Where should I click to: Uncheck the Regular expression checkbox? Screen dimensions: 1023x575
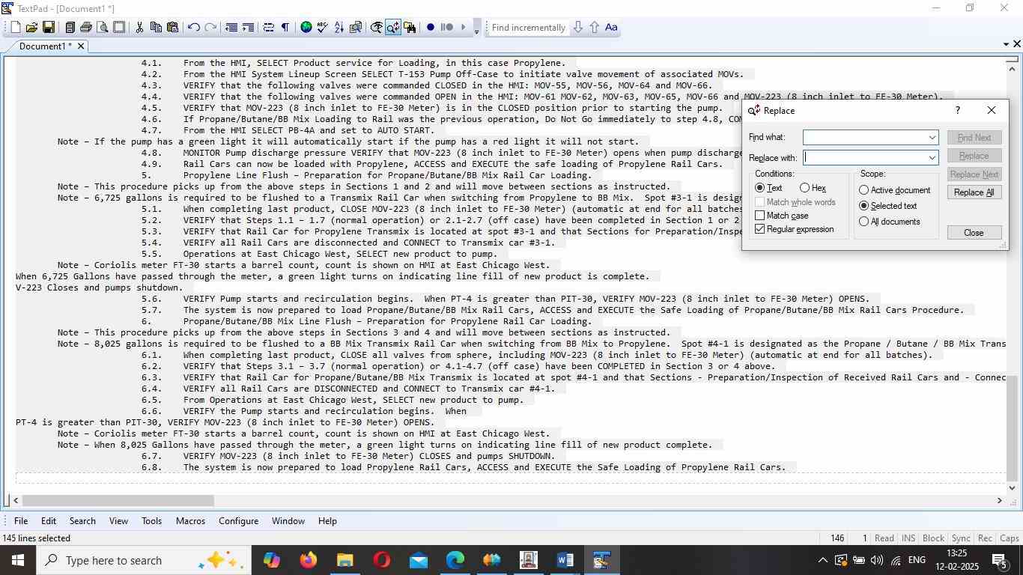(760, 229)
